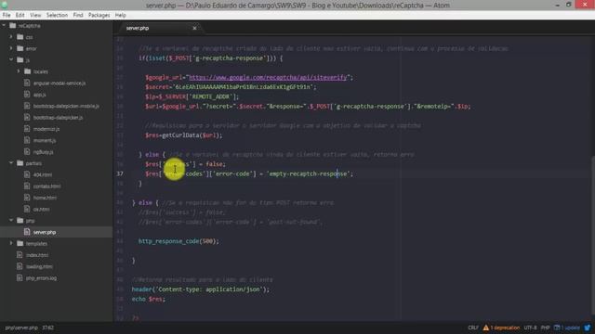Open the Selection menu
The image size is (595, 334).
(x=57, y=15)
